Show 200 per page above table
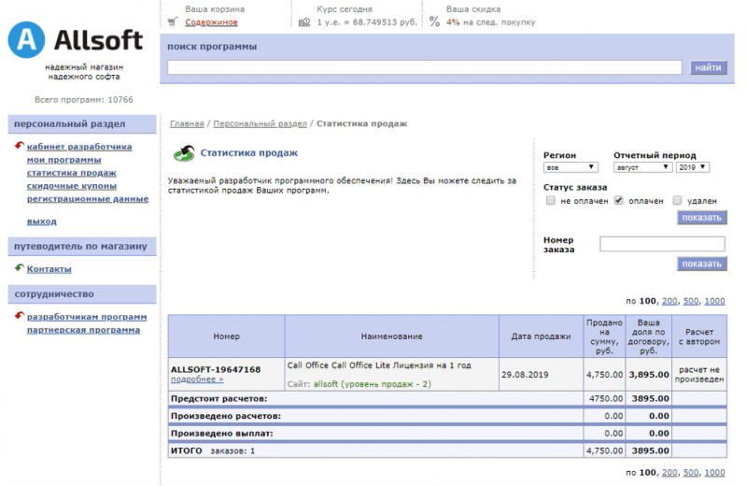Viewport: 747px width, 486px height. pyautogui.click(x=669, y=301)
